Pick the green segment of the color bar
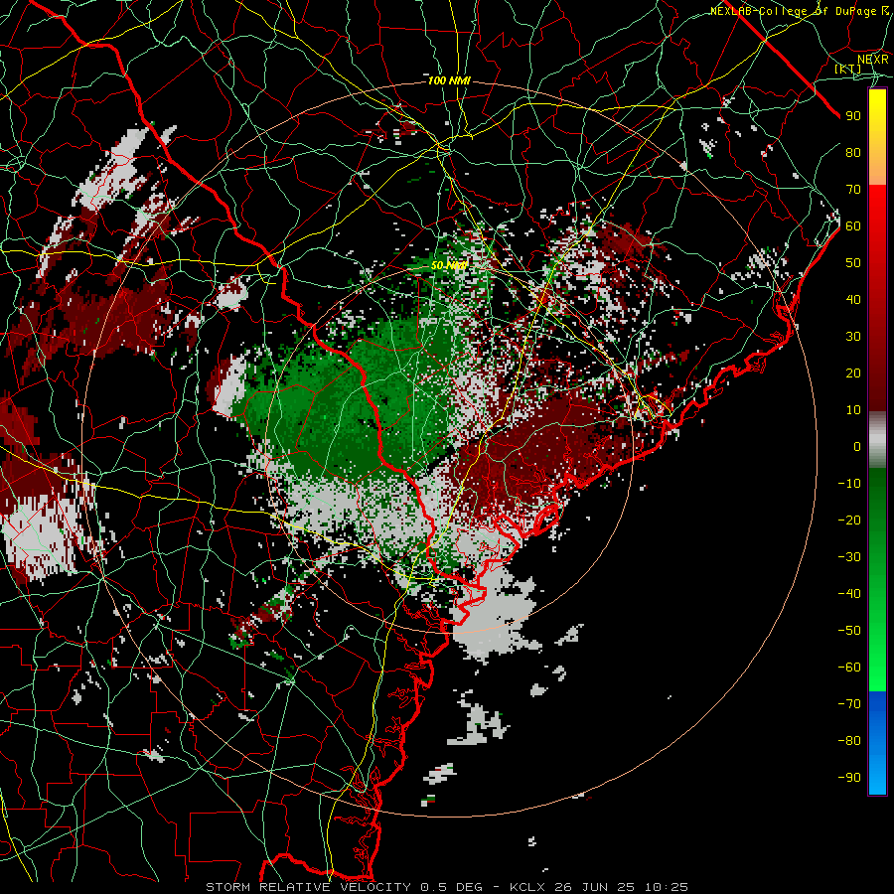894x894 pixels. click(877, 580)
